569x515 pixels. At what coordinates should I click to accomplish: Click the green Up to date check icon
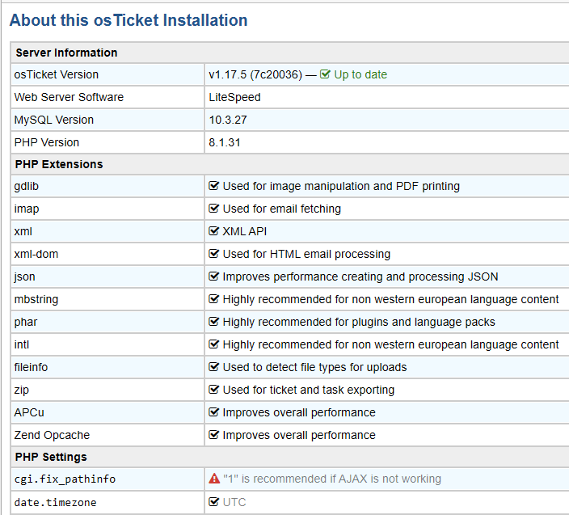(x=325, y=74)
